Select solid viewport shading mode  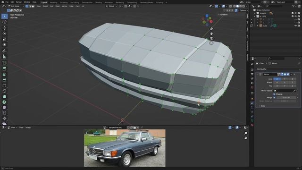237,6
